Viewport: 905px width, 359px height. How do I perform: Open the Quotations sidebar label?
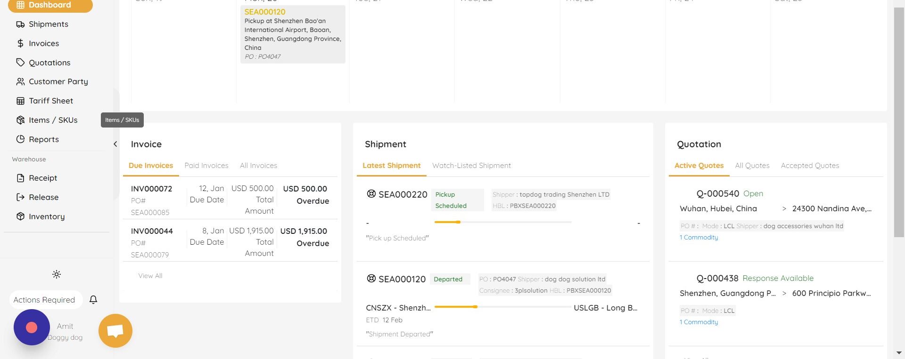point(49,63)
